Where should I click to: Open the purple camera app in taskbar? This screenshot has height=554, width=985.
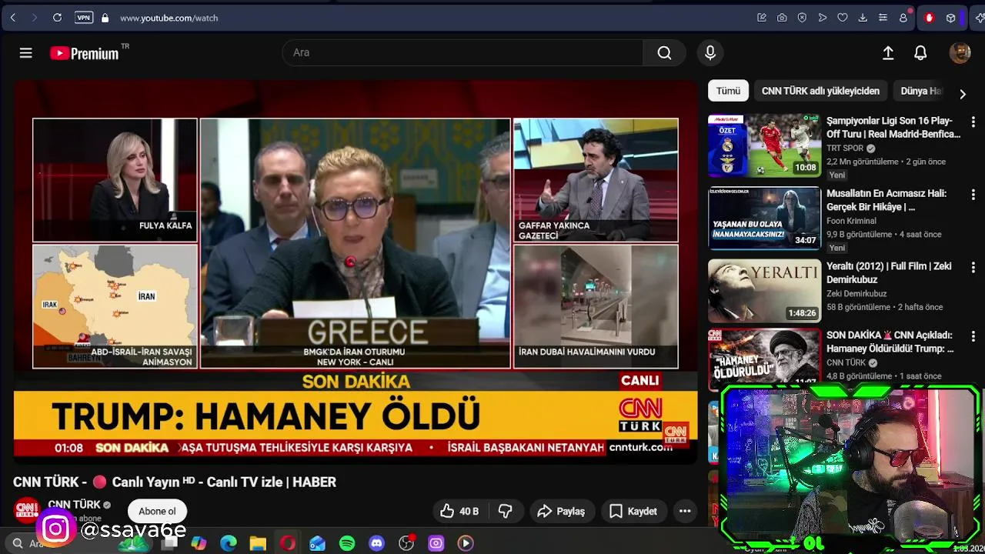436,543
